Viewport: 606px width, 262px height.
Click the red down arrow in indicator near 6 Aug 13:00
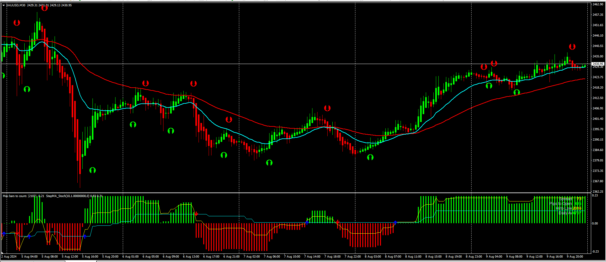[196, 214]
